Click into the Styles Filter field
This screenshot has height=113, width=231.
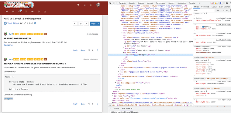coord(204,10)
